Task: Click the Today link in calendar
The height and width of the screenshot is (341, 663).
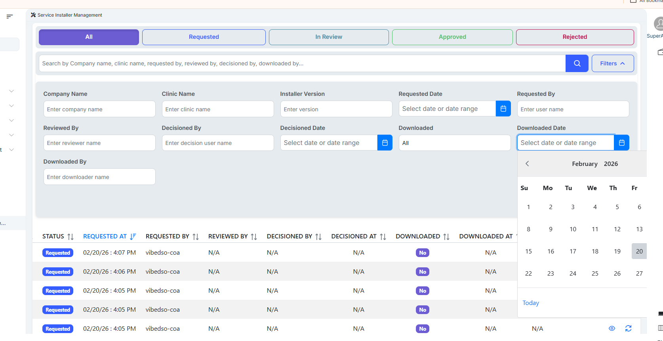Action: (531, 303)
